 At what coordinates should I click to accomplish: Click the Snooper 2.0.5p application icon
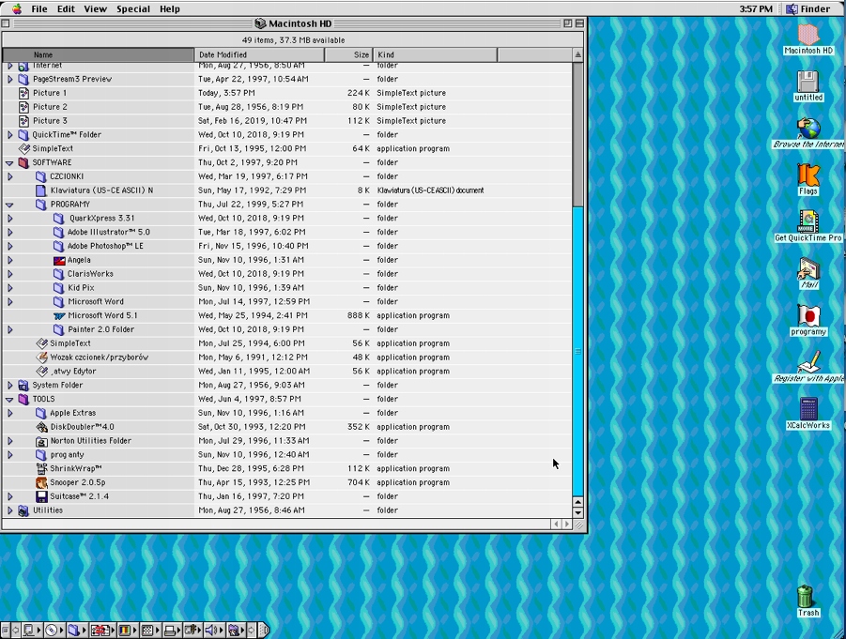pos(41,482)
